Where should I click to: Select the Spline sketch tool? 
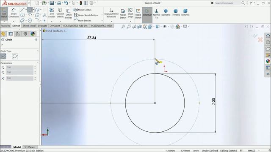coord(37,10)
